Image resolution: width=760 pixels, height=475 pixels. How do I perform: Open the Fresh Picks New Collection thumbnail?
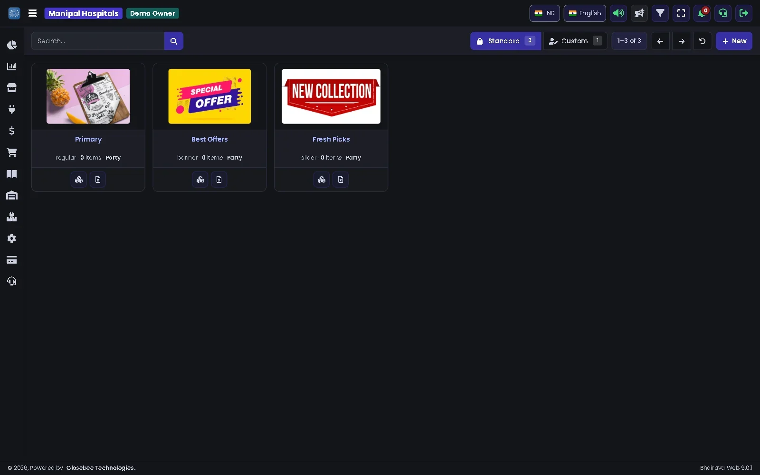(331, 96)
